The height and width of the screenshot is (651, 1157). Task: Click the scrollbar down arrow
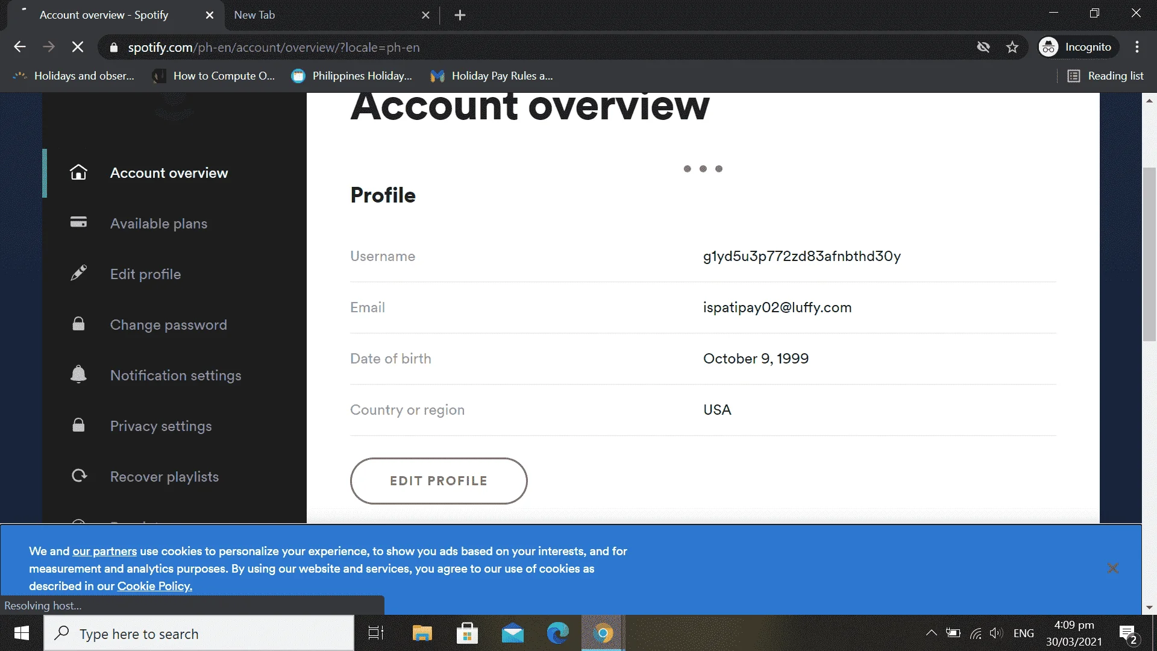pos(1149,608)
